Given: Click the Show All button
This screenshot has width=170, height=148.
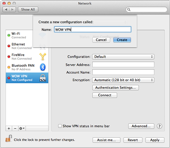Looking at the screenshot, I should 28,10.
